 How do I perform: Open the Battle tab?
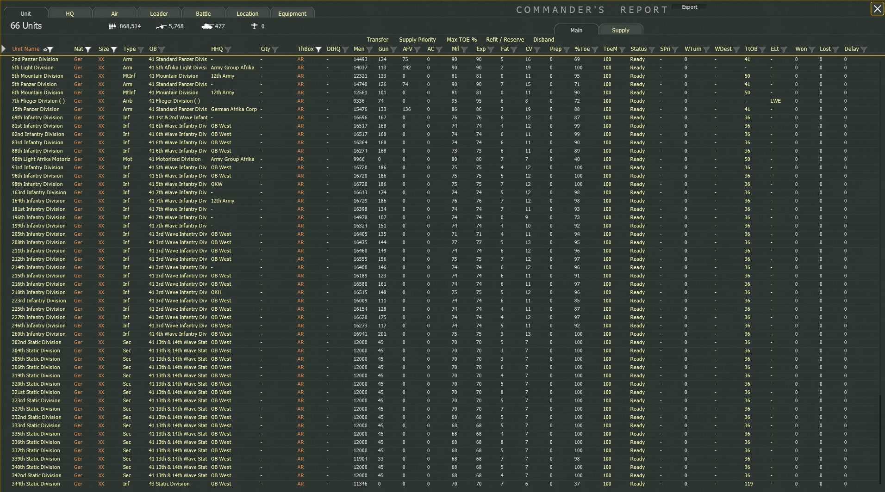[203, 13]
